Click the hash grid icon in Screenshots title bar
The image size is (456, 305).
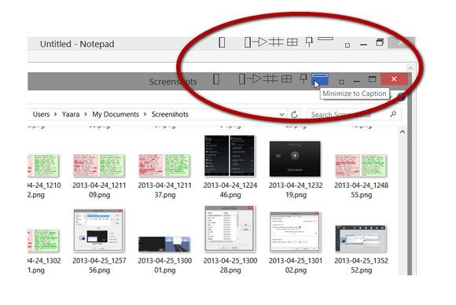pos(270,79)
